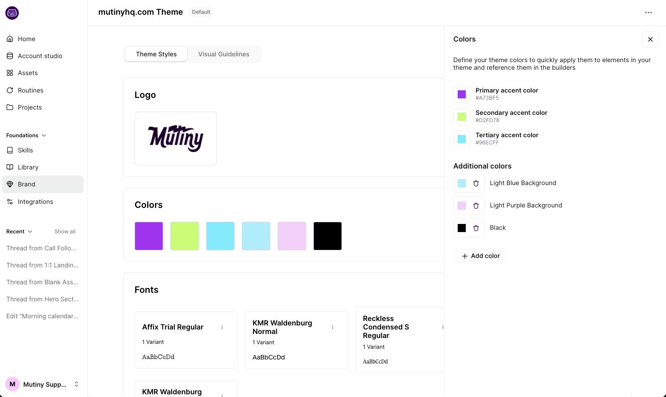Open Routines in the sidebar
The height and width of the screenshot is (397, 666).
[x=43, y=90]
